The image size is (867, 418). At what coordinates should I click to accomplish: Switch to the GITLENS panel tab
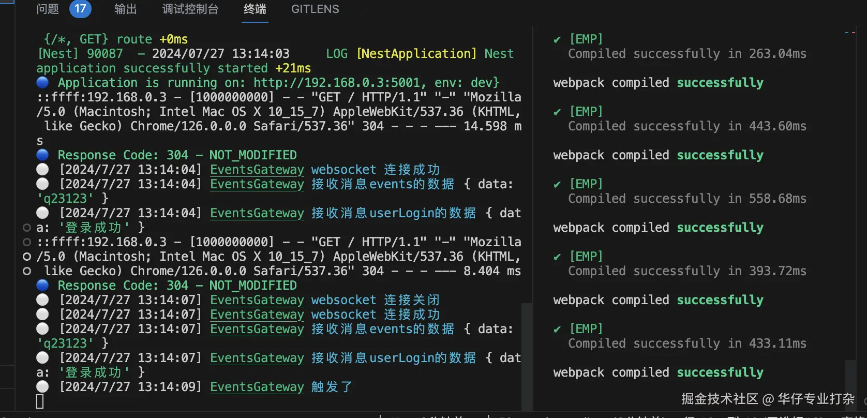[315, 9]
